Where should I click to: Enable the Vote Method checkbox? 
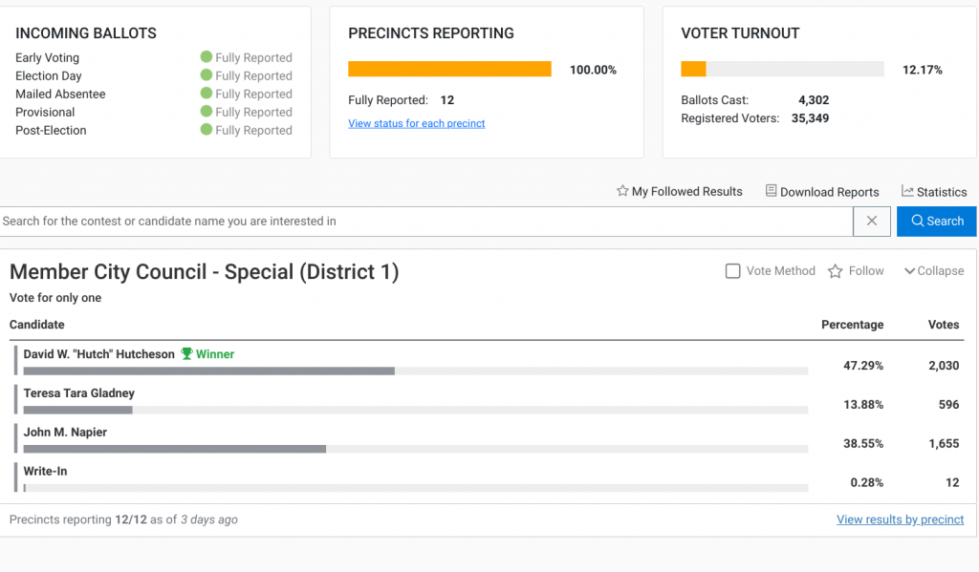click(x=733, y=271)
